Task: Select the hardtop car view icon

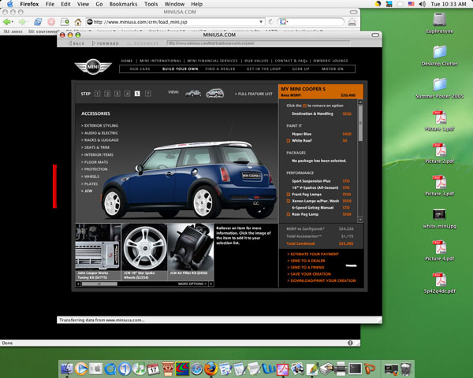Action: (x=214, y=93)
